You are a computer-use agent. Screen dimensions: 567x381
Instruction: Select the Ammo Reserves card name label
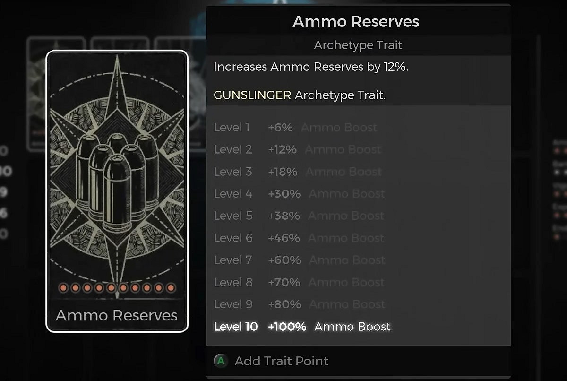(117, 315)
